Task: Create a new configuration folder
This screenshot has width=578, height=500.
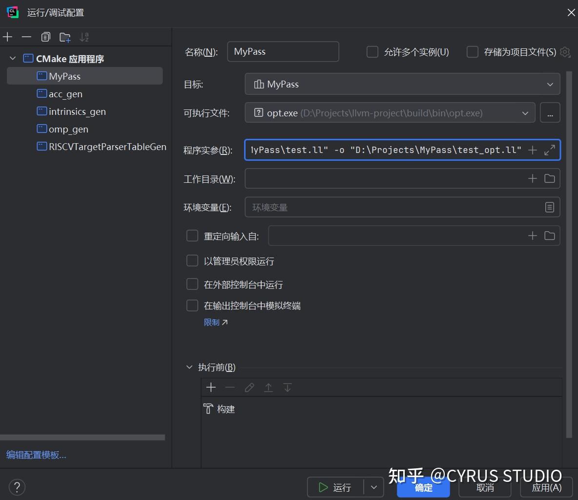Action: (64, 37)
